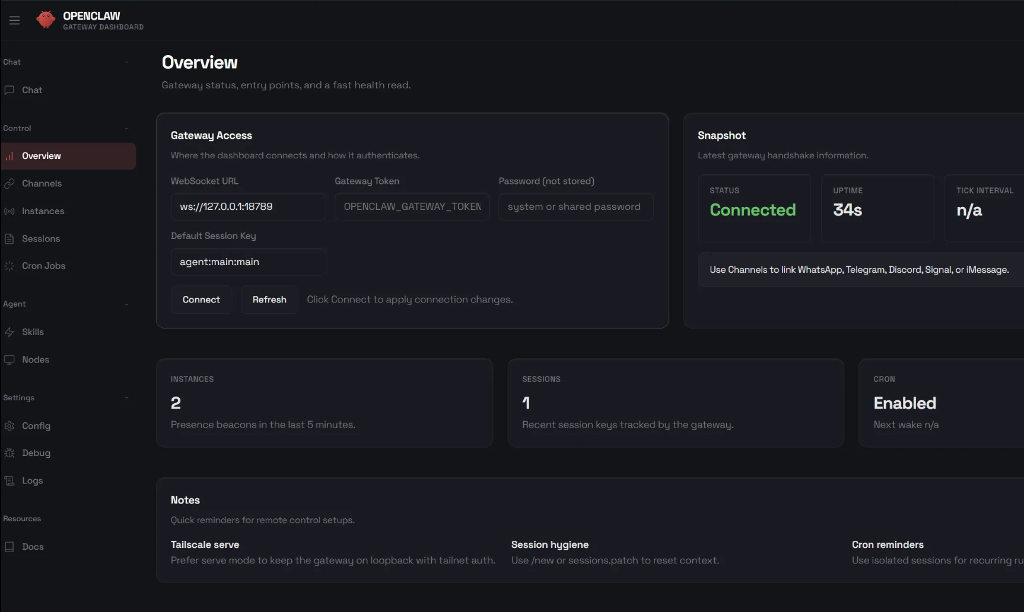Focus the WebSocket URL field

click(248, 206)
